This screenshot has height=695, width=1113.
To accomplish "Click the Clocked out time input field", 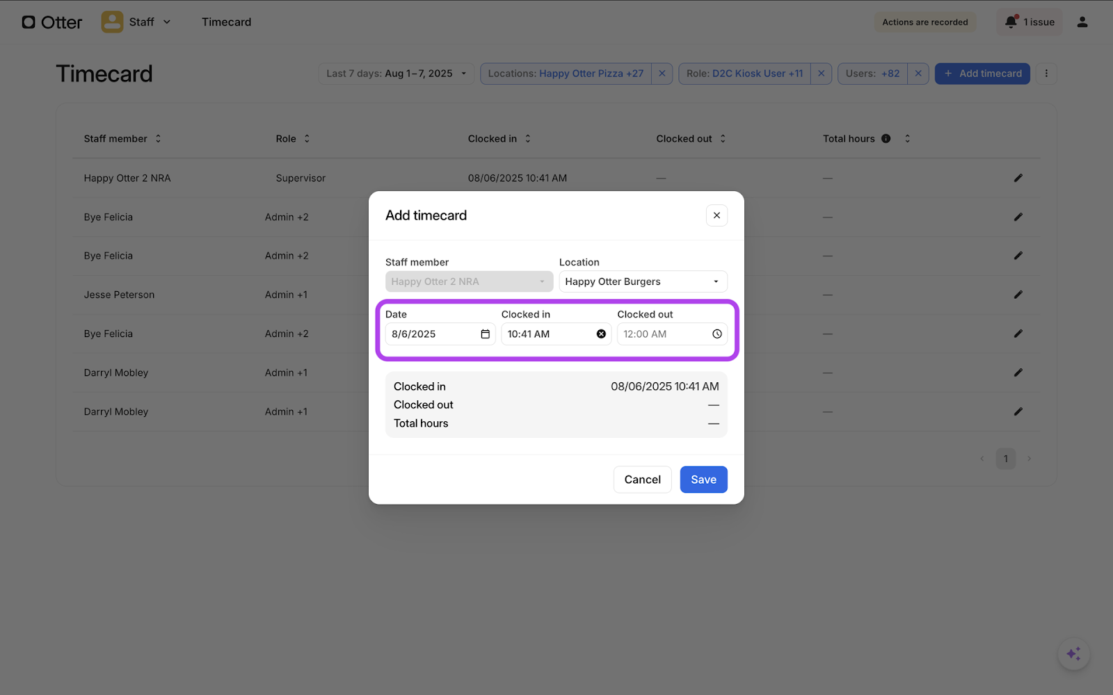I will coord(661,334).
